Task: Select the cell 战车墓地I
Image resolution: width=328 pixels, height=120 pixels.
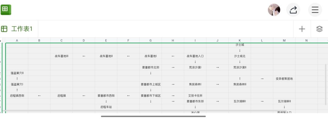Action: pos(151,56)
